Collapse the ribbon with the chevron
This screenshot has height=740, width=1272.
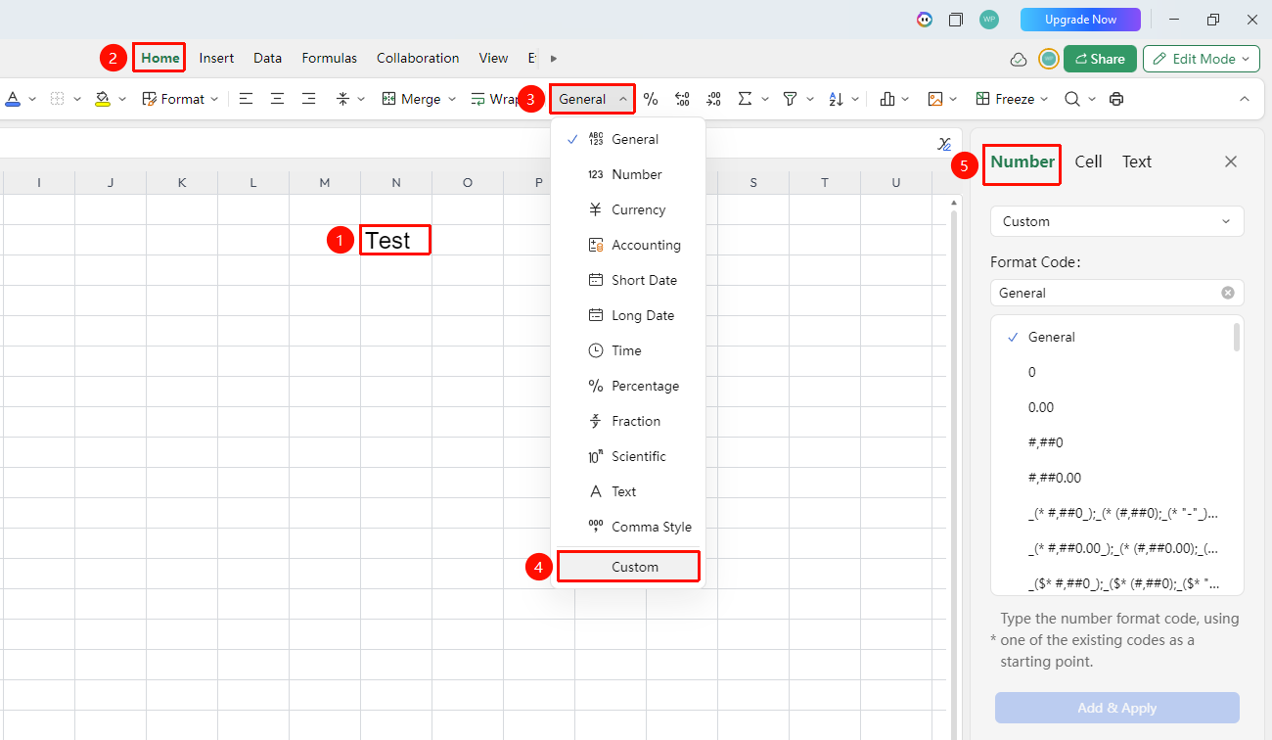[1245, 99]
